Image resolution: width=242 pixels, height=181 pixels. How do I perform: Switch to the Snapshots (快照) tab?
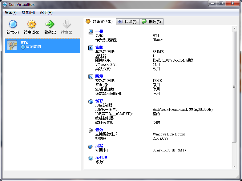click(128, 22)
